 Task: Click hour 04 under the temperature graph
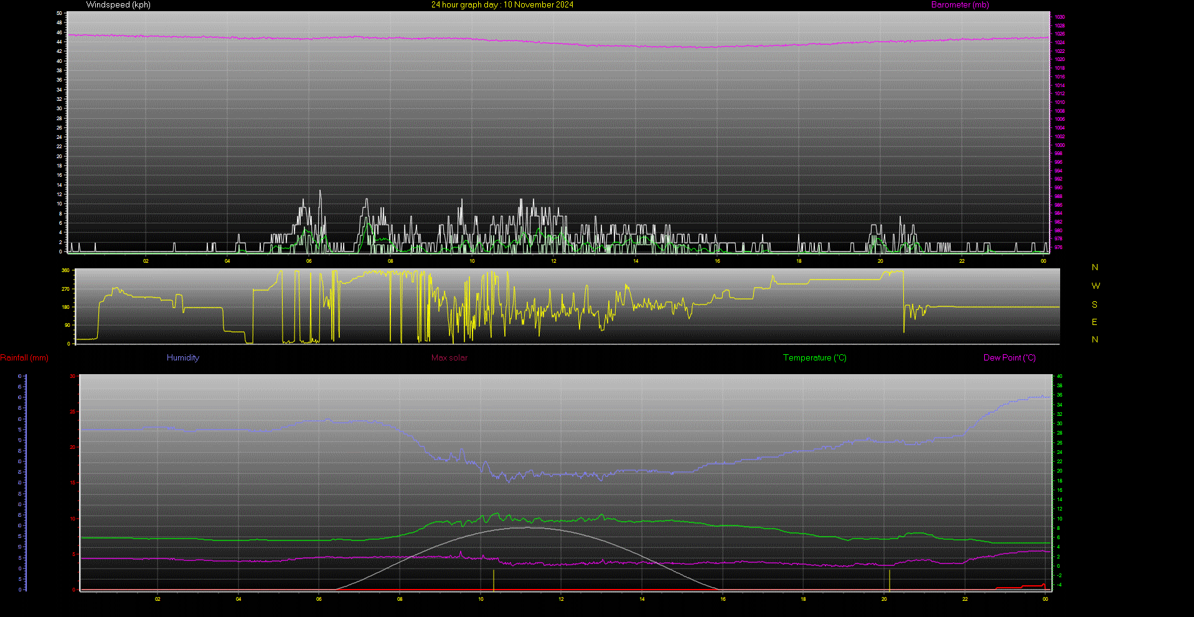pos(238,600)
